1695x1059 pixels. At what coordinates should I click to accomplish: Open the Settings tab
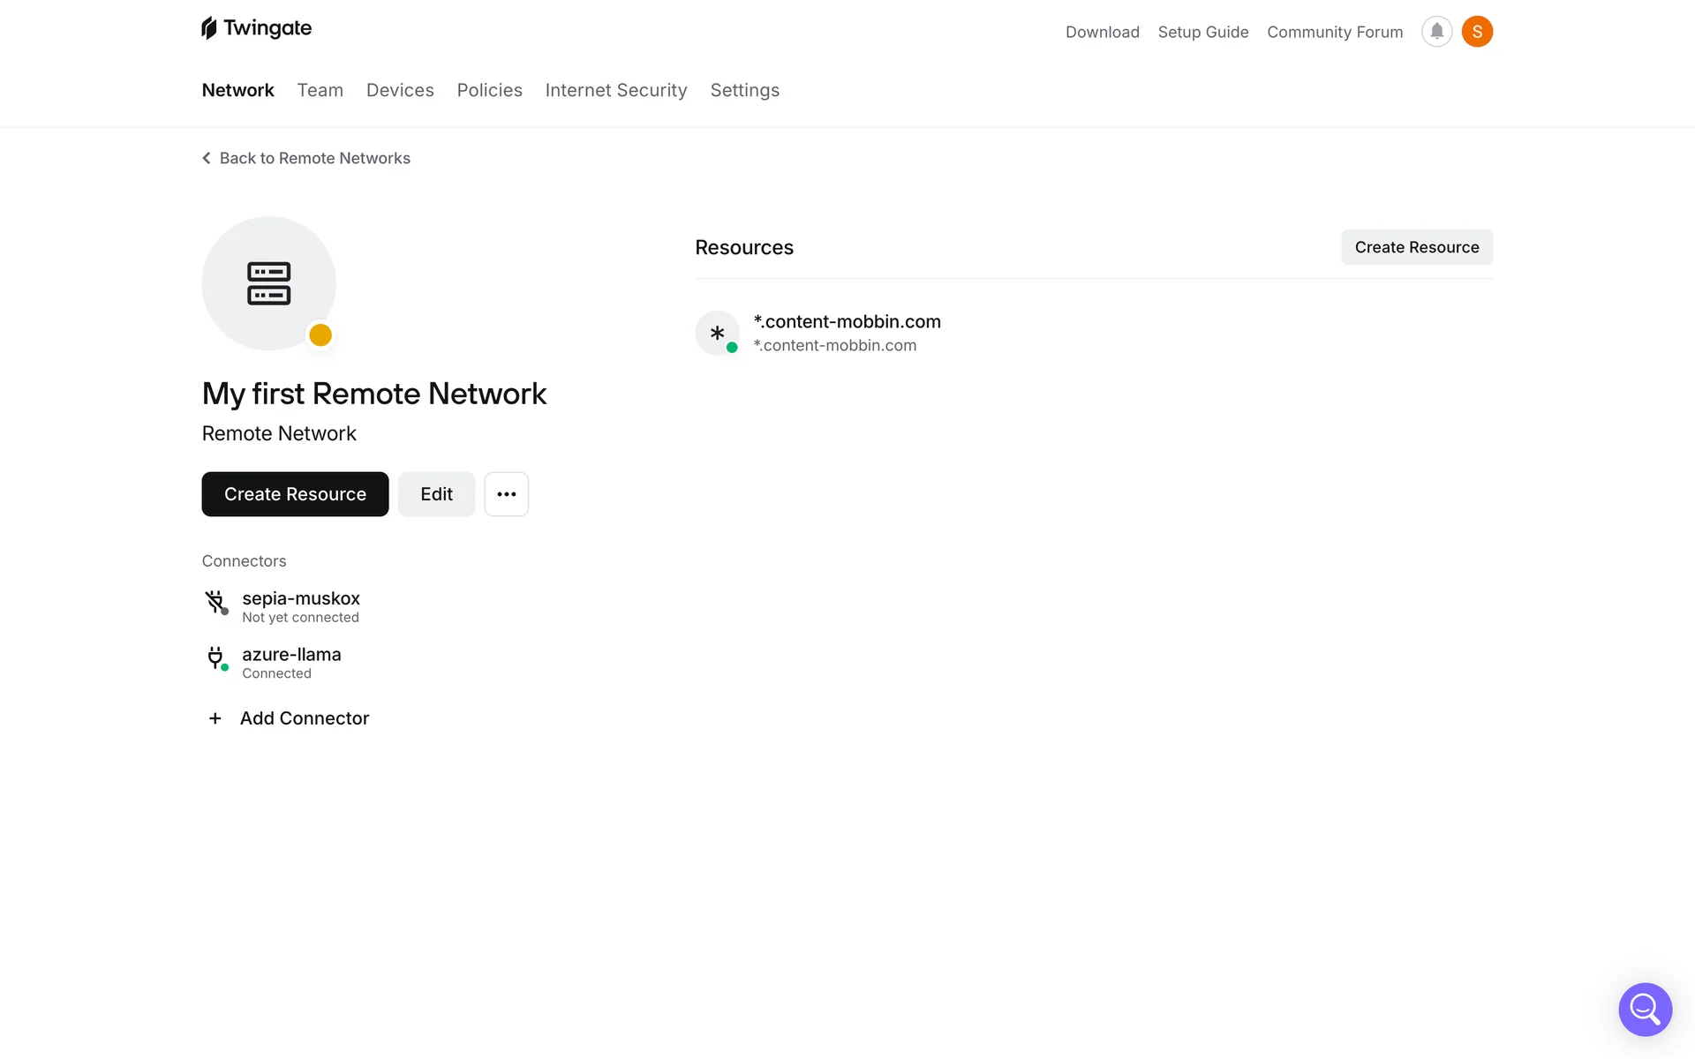(744, 90)
